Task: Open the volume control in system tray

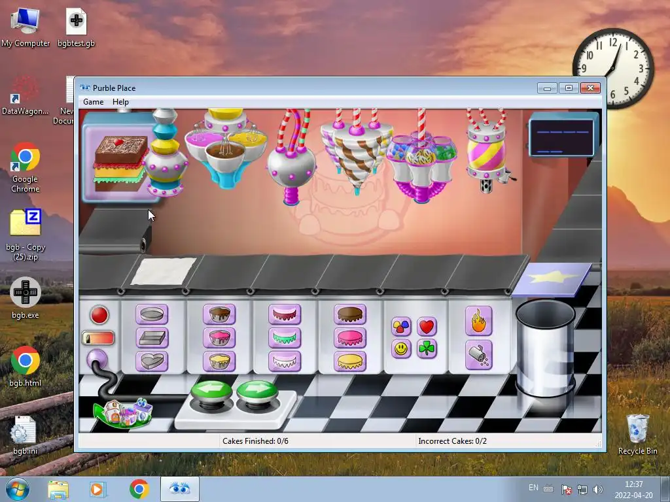Action: pyautogui.click(x=598, y=490)
